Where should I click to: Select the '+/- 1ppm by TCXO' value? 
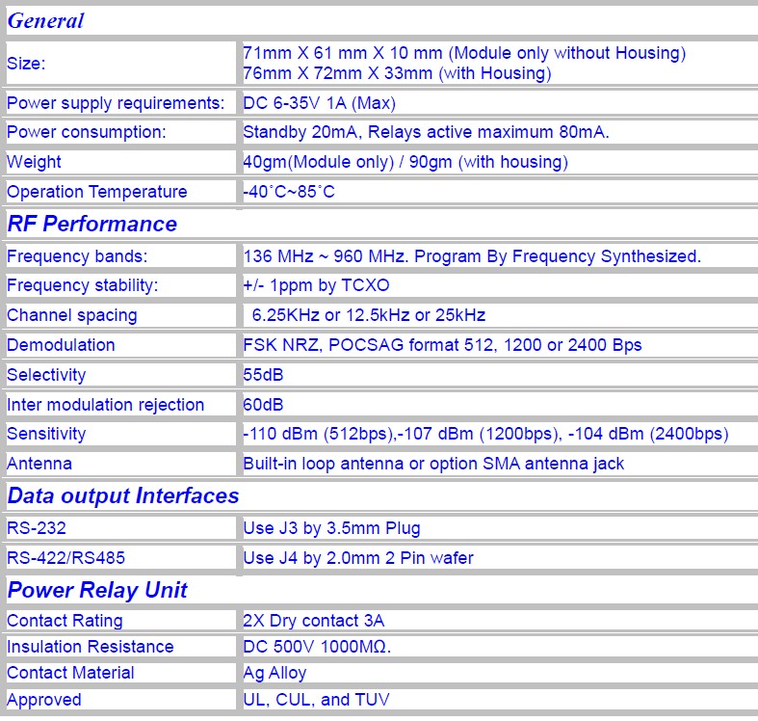click(x=316, y=285)
